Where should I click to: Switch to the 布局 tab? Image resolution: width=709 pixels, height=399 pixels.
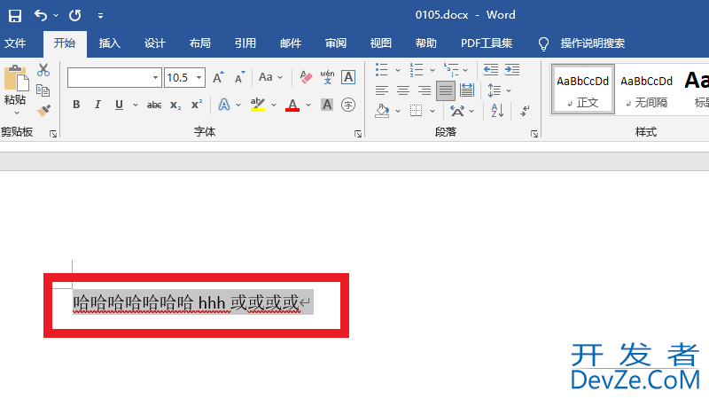point(200,43)
